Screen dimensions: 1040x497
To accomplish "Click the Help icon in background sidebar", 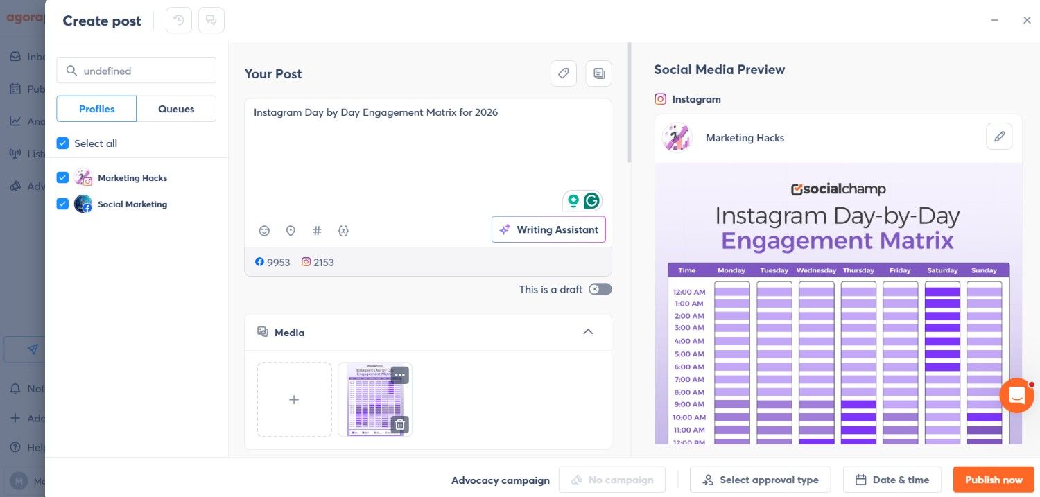I will [x=15, y=447].
